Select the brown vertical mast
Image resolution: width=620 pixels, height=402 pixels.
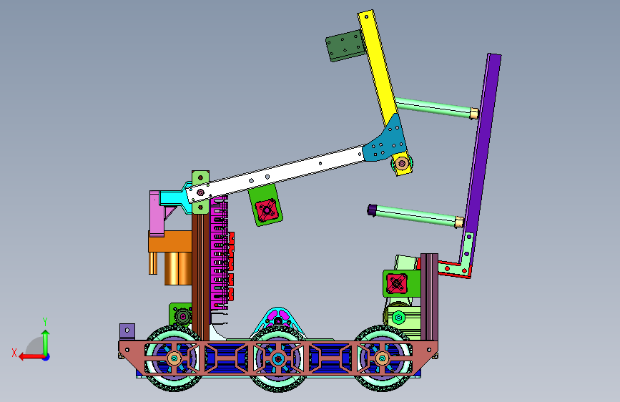(200, 277)
